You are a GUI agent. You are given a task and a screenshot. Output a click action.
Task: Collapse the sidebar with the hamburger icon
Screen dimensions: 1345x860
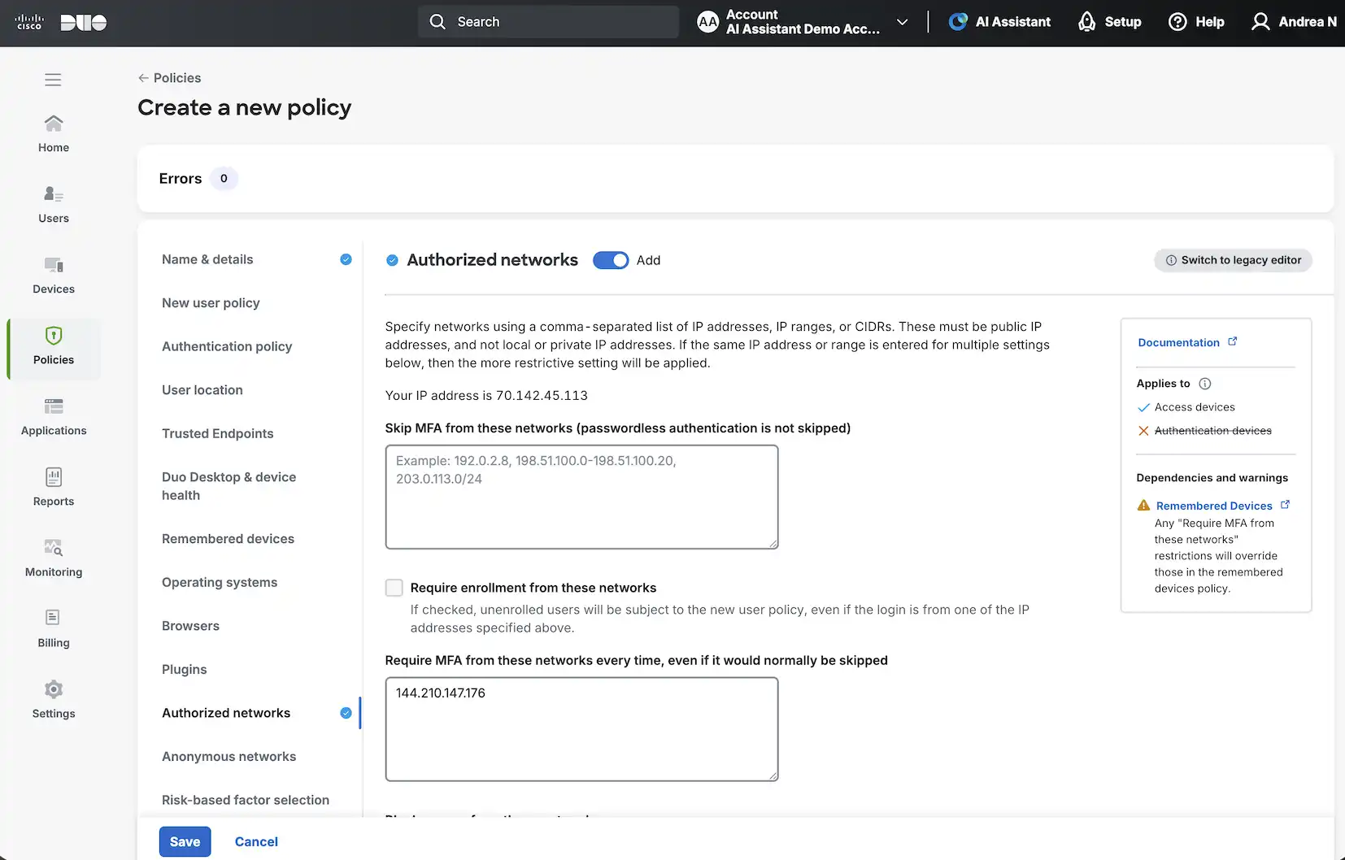pyautogui.click(x=53, y=79)
